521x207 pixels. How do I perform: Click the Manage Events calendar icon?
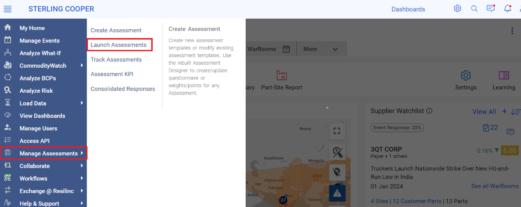(8, 40)
